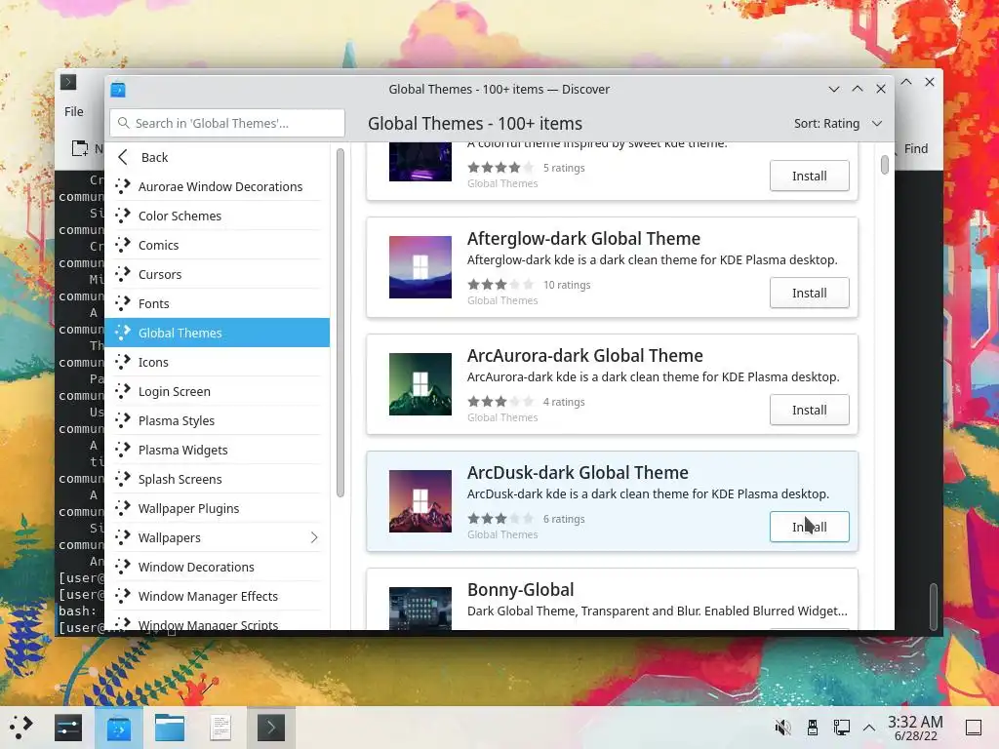Select Window Decorations category
This screenshot has height=749, width=999.
pos(217,568)
